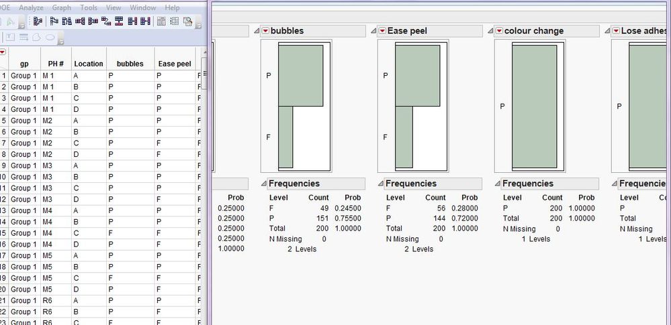Click the Missing Data Pattern icon

[x=175, y=21]
